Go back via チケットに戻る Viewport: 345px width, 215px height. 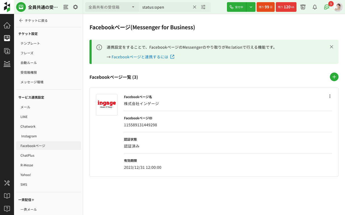tap(33, 20)
